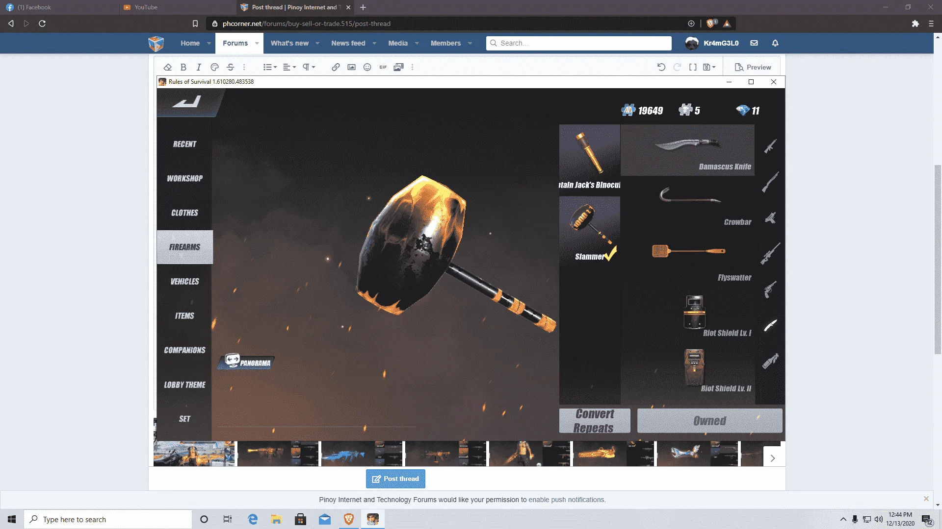The image size is (942, 529).
Task: Expand the What's new dropdown arrow
Action: [x=317, y=43]
